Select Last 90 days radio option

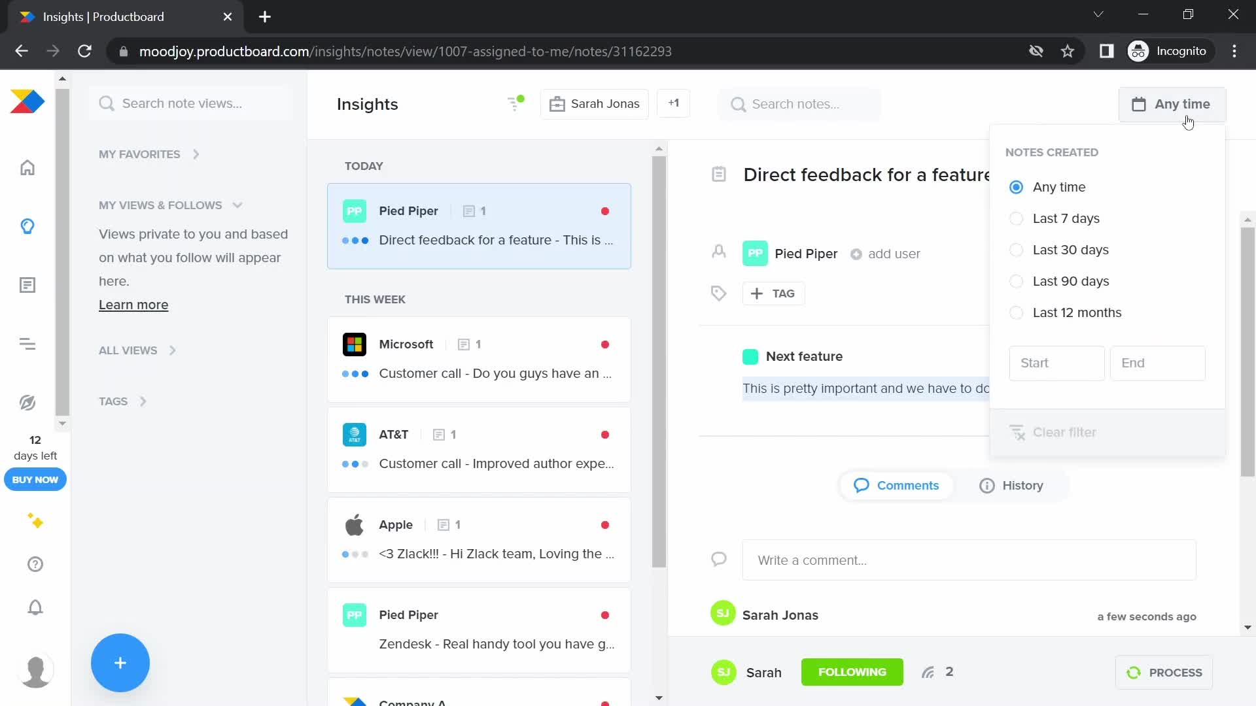[x=1016, y=282]
